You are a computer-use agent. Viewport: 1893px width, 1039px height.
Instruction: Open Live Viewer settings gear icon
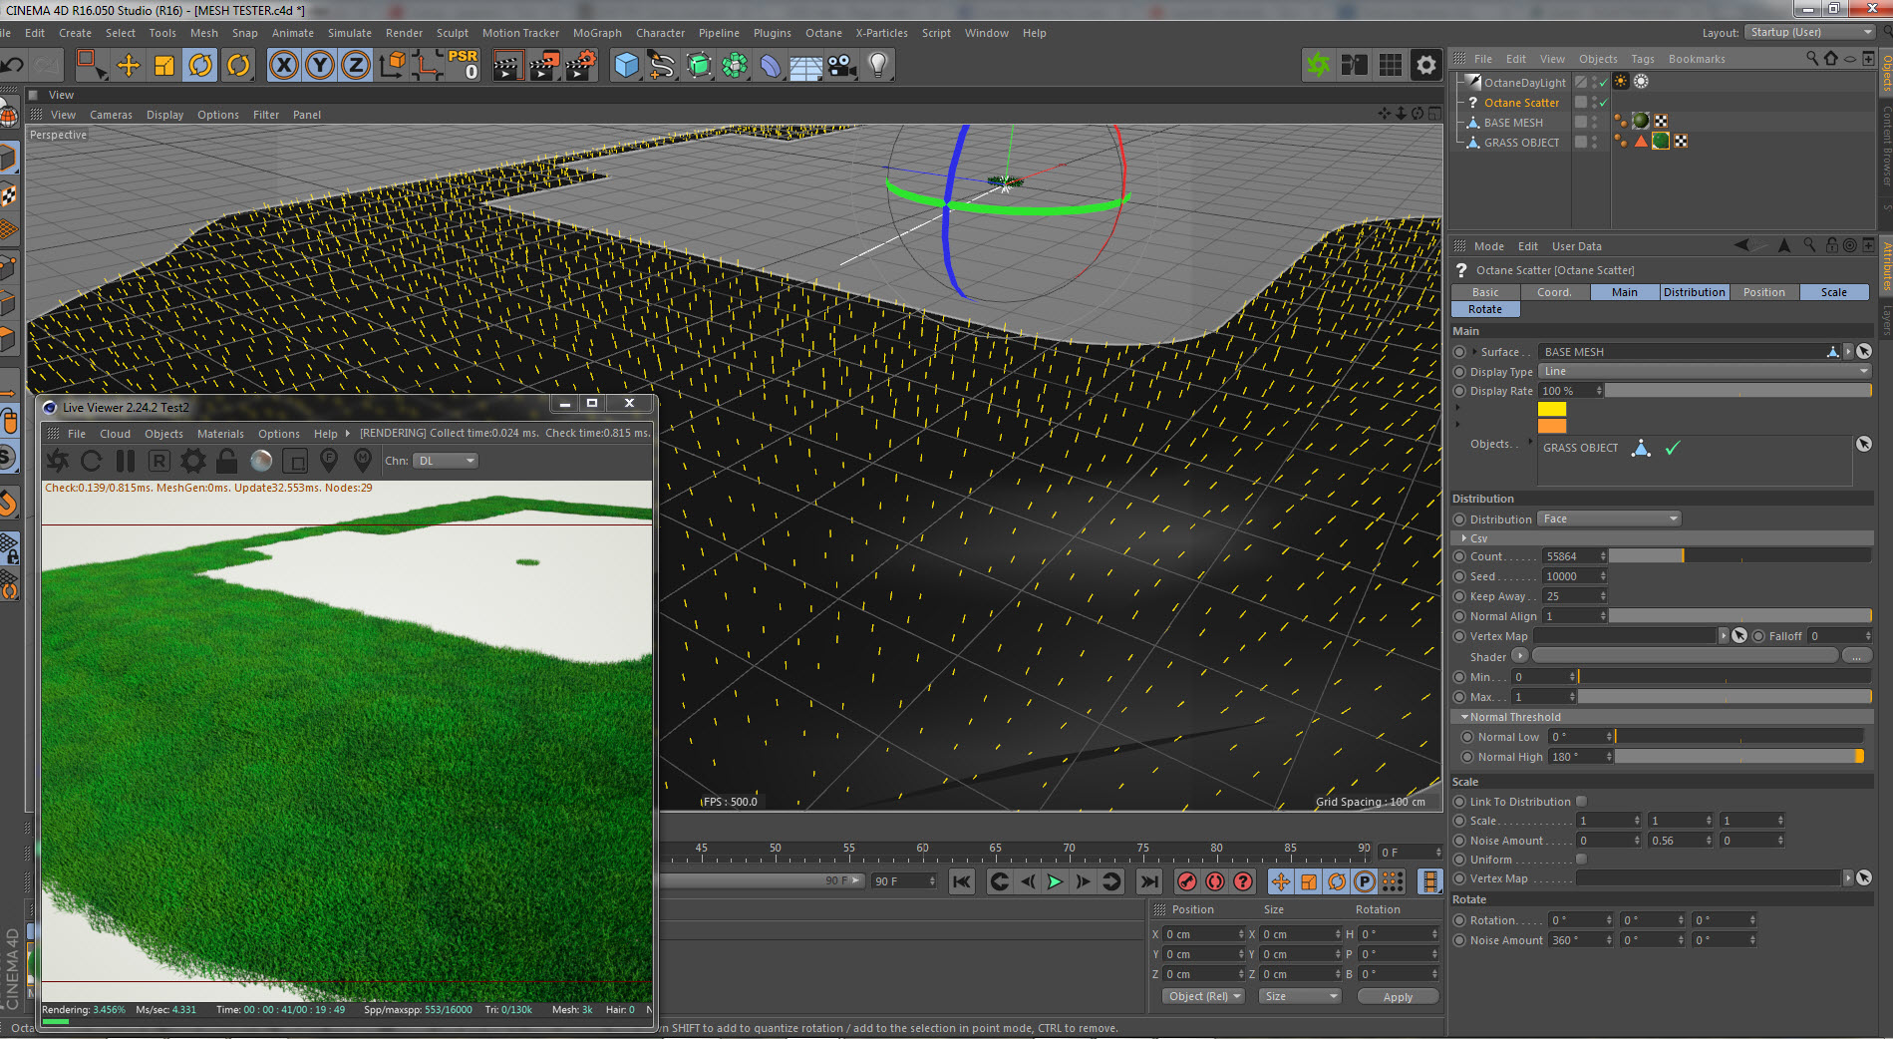[x=192, y=461]
